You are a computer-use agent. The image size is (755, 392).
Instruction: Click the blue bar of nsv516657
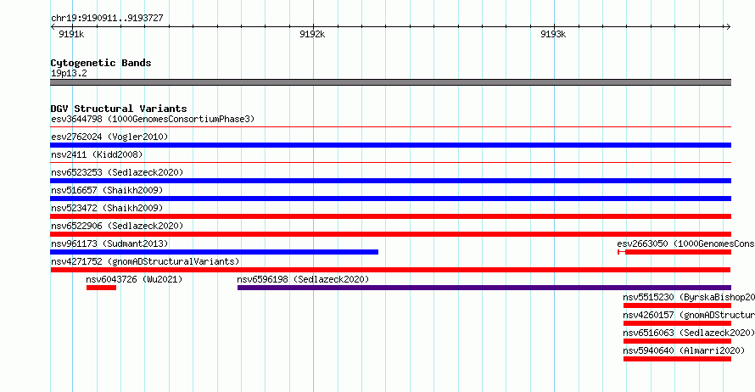click(390, 199)
